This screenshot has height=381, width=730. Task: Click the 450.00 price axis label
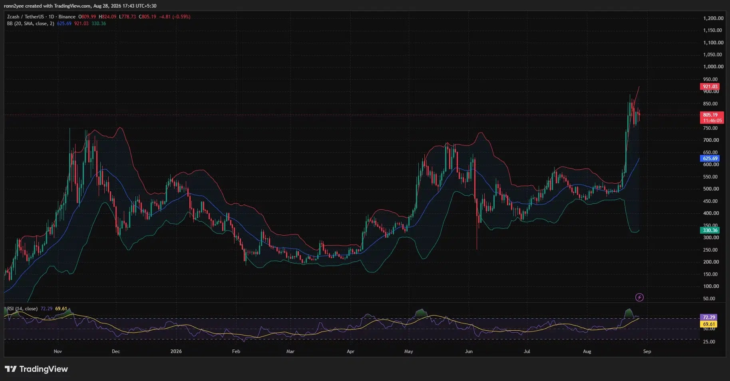[711, 201]
